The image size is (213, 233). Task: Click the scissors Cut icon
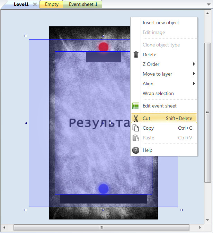coord(136,118)
